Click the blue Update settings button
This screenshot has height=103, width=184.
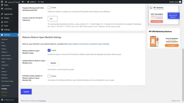point(26,92)
